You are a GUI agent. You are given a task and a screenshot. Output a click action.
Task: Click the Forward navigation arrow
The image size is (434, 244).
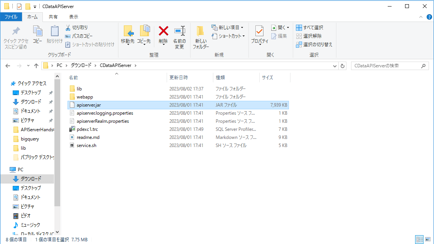[x=19, y=66]
